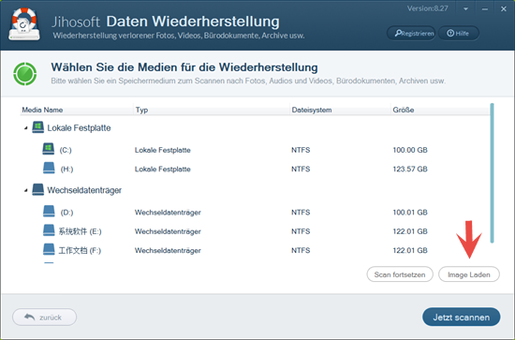
Task: Click Scan fortsetzen button
Action: (400, 274)
